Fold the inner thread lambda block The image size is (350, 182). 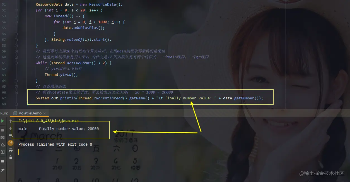[x=16, y=16]
